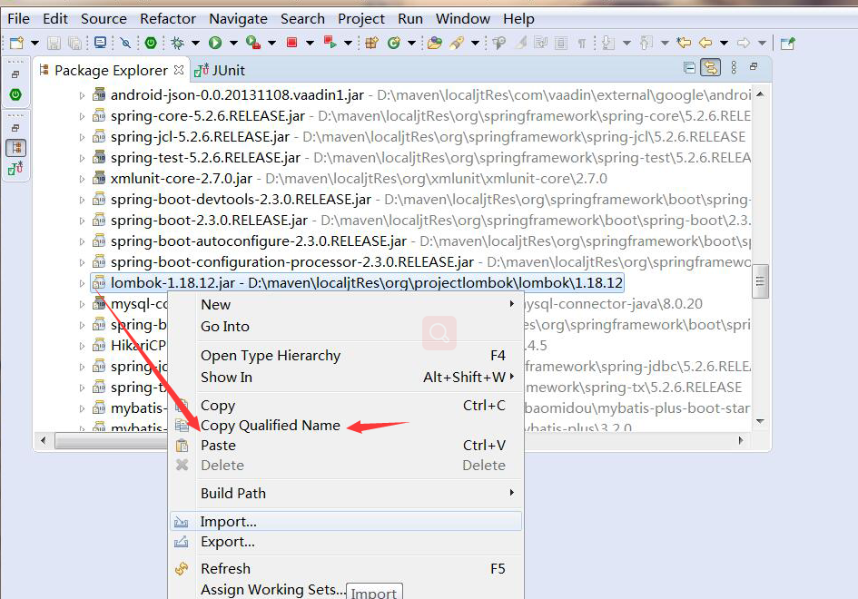Toggle Block Selection Mode icon
Image resolution: width=858 pixels, height=599 pixels.
tap(561, 43)
